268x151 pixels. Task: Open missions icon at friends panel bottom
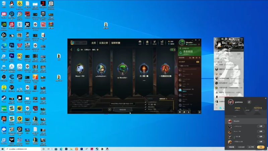click(x=184, y=112)
